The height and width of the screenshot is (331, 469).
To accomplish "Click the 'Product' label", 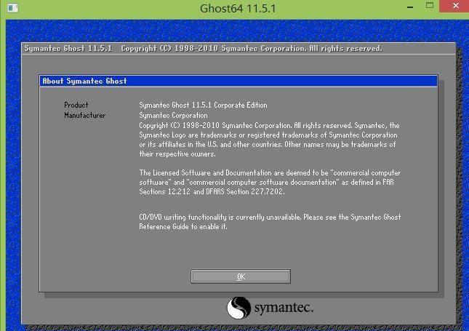I will point(76,105).
